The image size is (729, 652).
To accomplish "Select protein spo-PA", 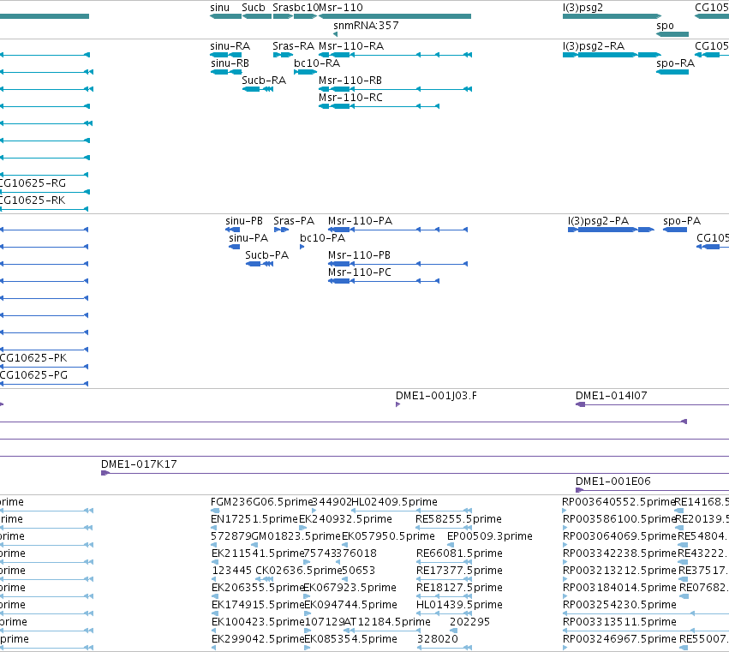I will point(682,221).
